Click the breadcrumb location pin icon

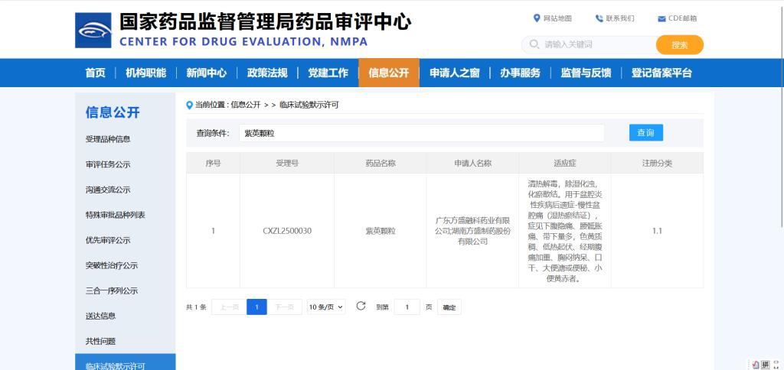tap(190, 105)
